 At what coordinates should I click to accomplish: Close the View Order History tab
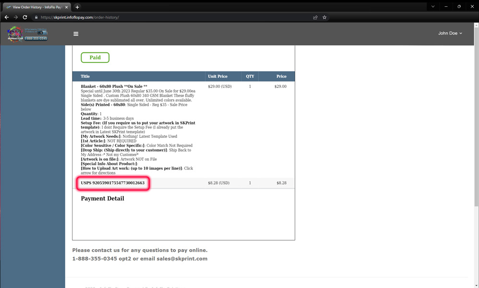(x=66, y=7)
